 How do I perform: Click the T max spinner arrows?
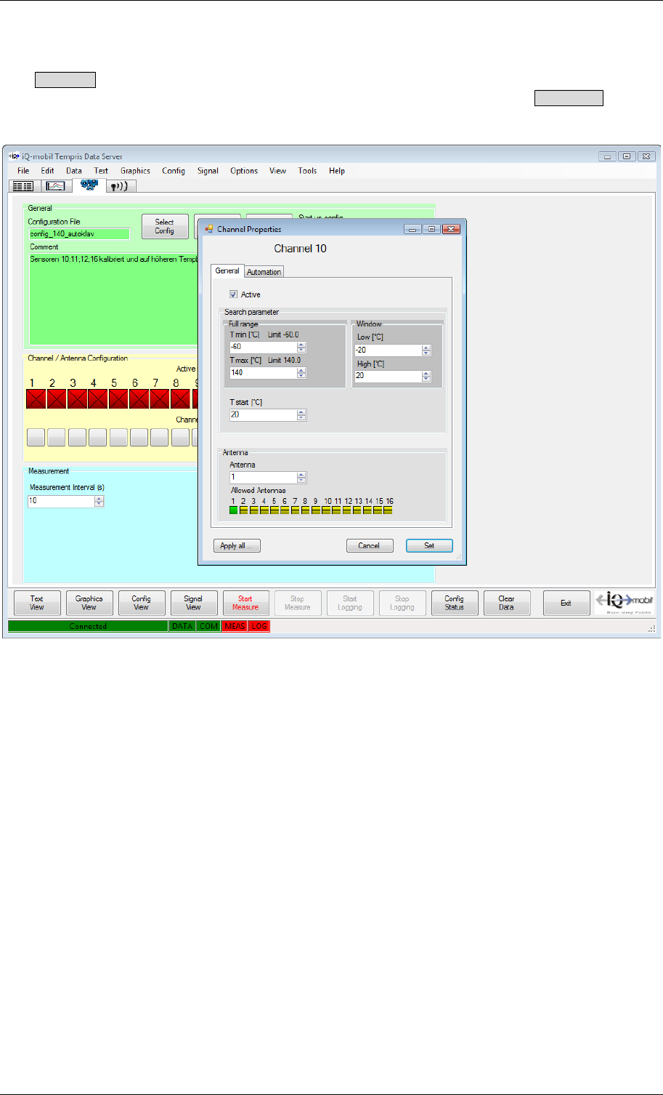point(301,373)
